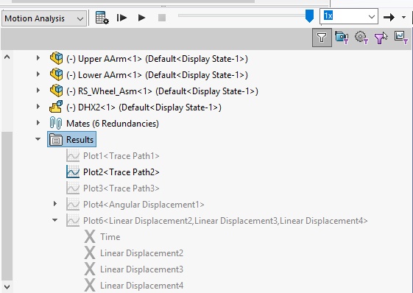Expand the Lower AArm<1> component

tap(38, 74)
